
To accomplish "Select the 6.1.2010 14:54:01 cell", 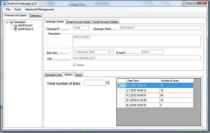I will 143,95.
